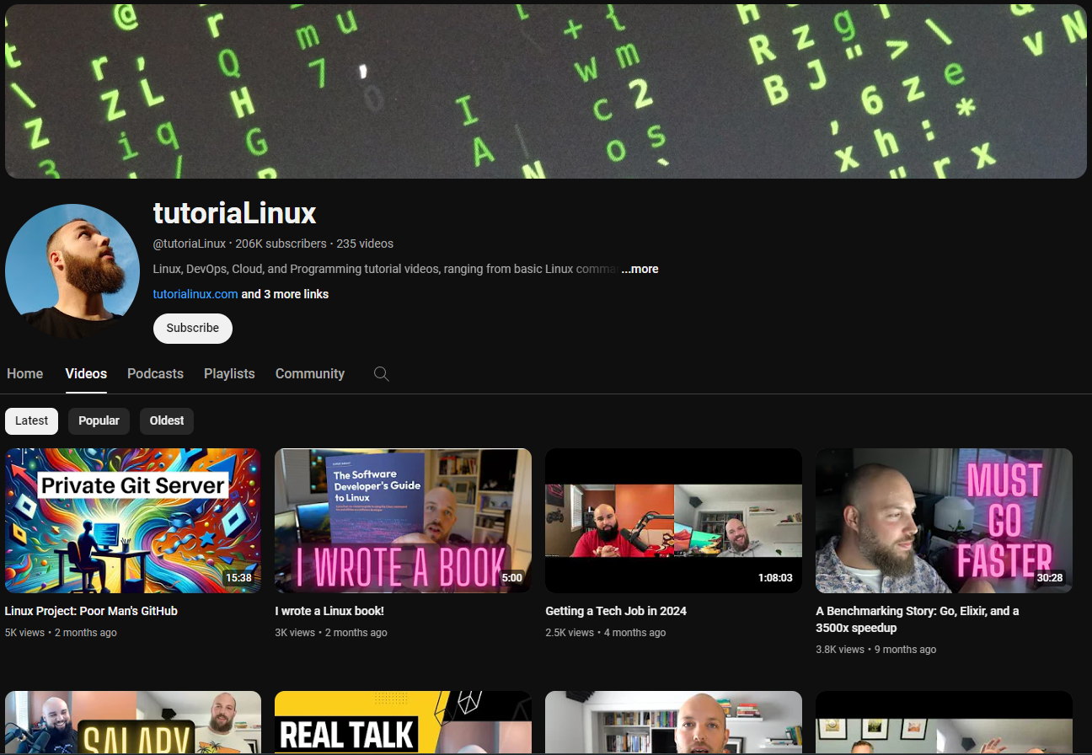Screen dimensions: 1092x755
Task: Open the Playlists tab
Action: pyautogui.click(x=229, y=373)
